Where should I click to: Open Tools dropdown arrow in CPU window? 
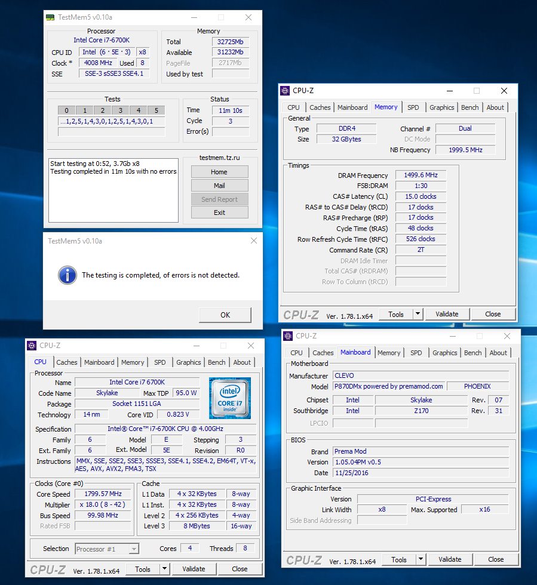coord(164,568)
